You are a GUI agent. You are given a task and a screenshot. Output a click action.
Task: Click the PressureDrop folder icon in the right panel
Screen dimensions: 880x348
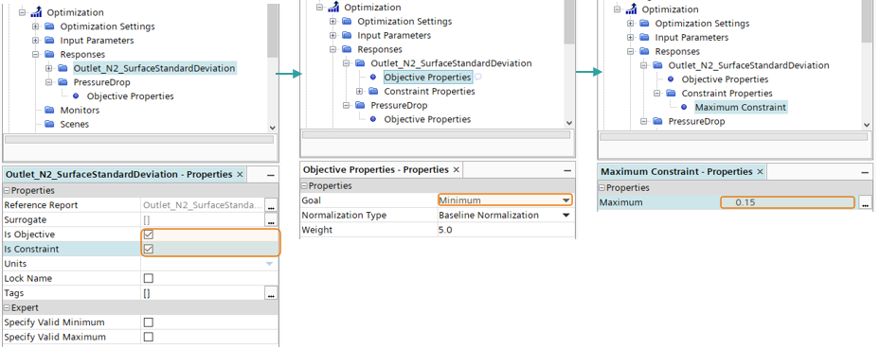[x=657, y=122]
